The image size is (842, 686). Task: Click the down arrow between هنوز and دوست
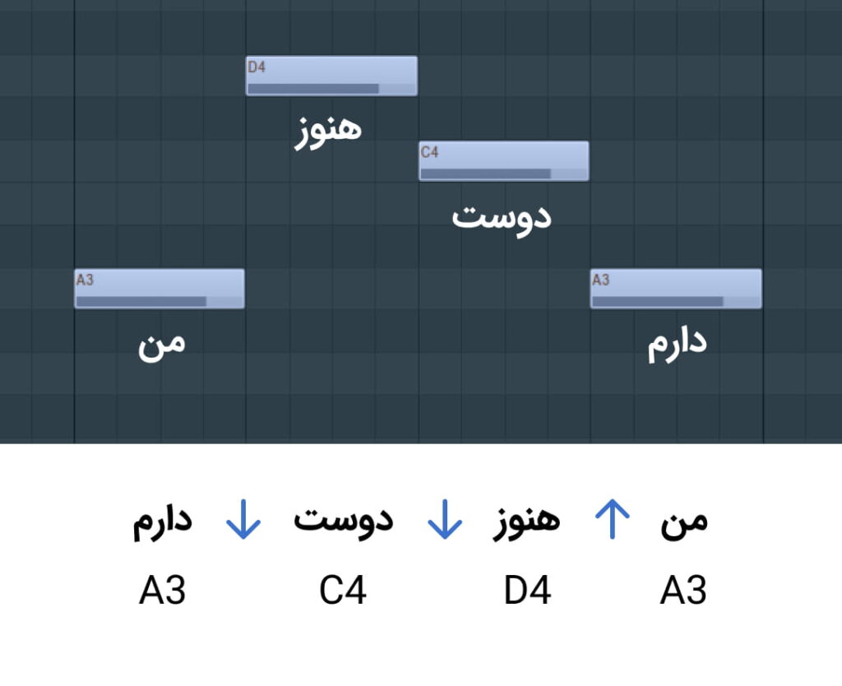click(x=445, y=519)
